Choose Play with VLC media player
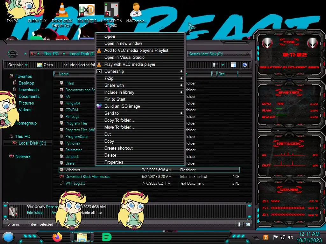This screenshot has height=244, width=326. click(x=140, y=64)
